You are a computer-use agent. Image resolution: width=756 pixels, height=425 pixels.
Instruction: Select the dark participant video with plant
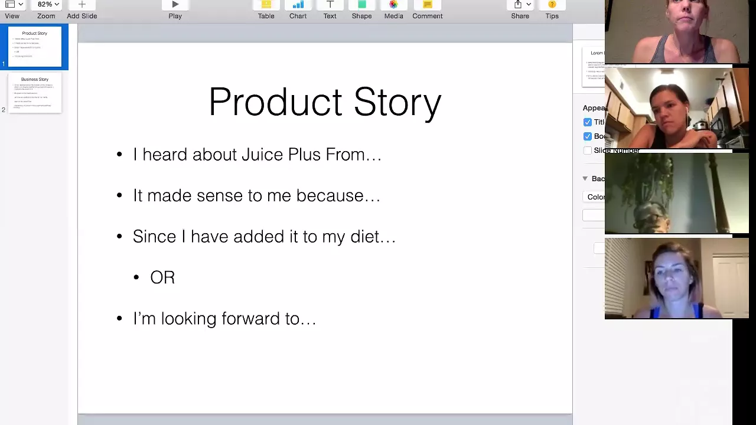tap(677, 194)
